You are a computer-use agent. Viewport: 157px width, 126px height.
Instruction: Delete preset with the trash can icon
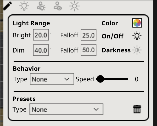click(x=137, y=109)
